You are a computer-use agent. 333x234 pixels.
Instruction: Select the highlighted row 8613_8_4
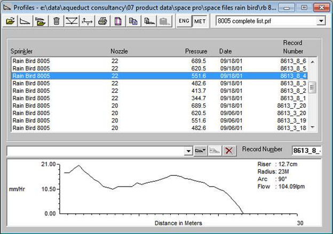[x=159, y=76]
